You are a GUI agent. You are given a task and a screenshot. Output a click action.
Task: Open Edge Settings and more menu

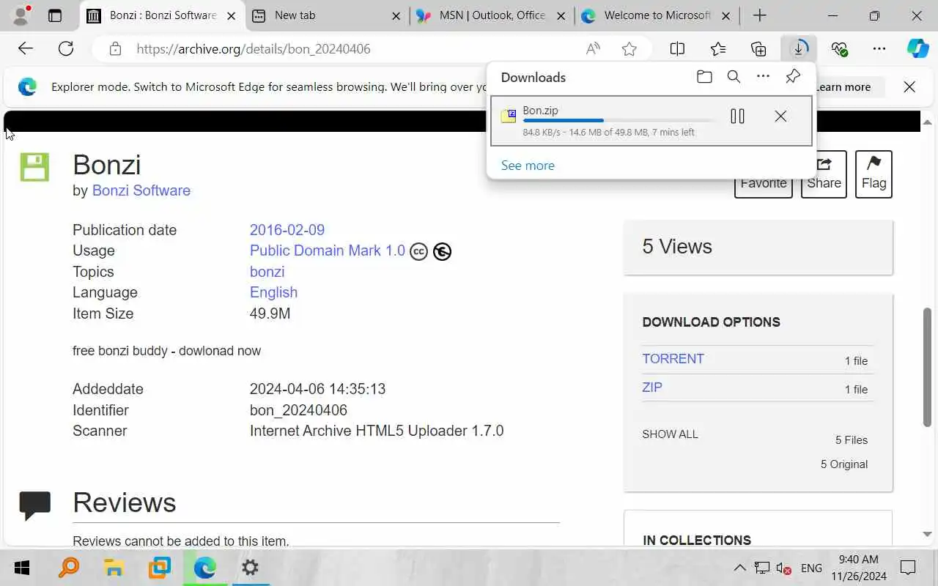point(879,49)
